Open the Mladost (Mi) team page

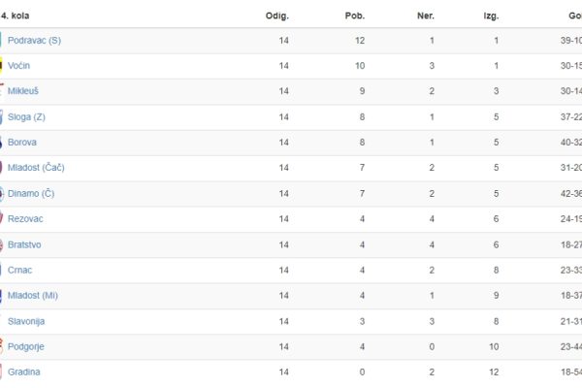(x=33, y=295)
